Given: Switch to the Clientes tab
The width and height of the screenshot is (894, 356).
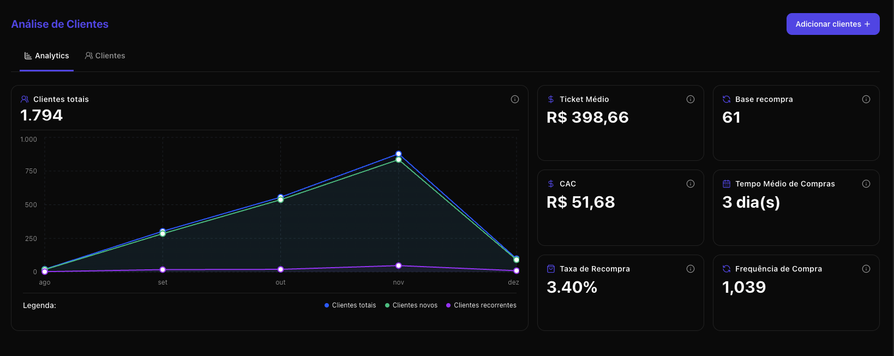Looking at the screenshot, I should point(105,55).
